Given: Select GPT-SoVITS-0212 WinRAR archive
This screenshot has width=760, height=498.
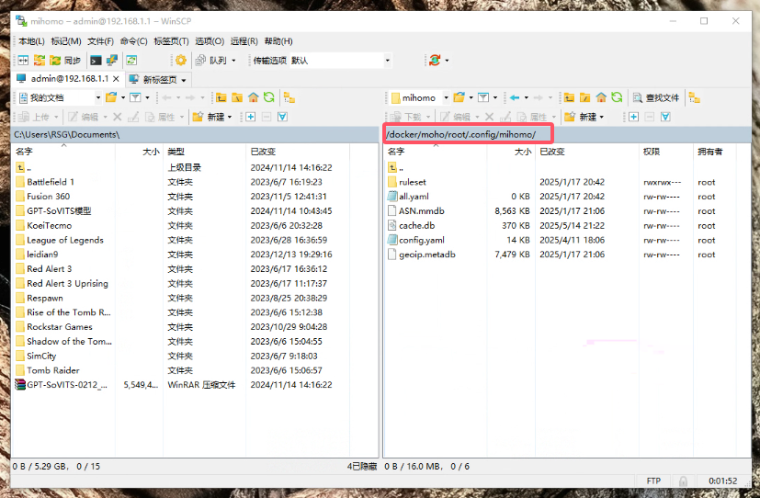Looking at the screenshot, I should point(62,385).
